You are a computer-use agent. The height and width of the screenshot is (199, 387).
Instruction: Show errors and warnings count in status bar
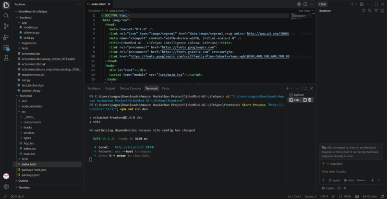[17, 196]
